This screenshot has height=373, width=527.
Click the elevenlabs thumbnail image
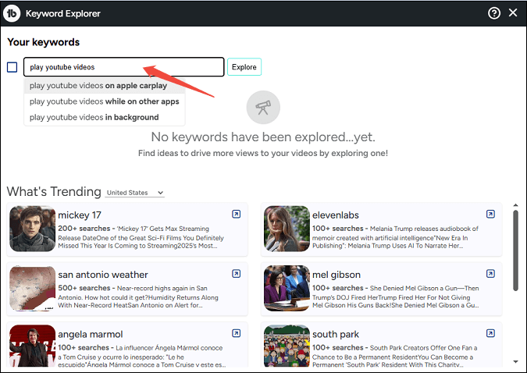(287, 229)
